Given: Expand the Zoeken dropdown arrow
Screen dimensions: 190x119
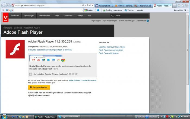Looking at the screenshot, I should [94, 10].
